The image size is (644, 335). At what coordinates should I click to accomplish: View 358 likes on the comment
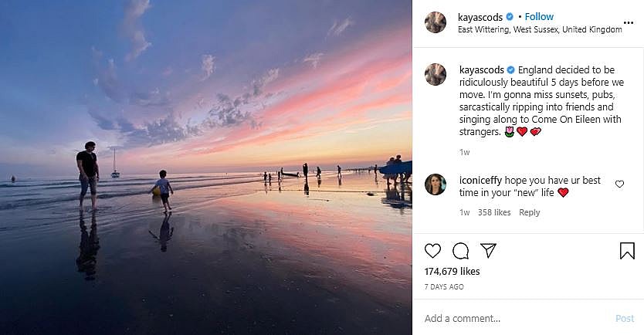[x=494, y=212]
